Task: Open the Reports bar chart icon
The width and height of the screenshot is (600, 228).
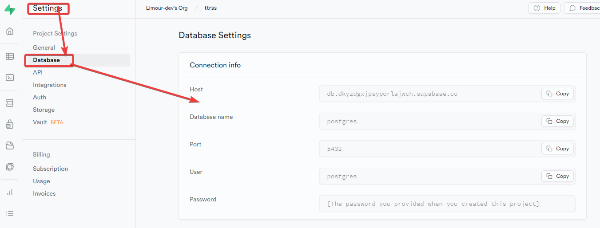Action: point(10,192)
